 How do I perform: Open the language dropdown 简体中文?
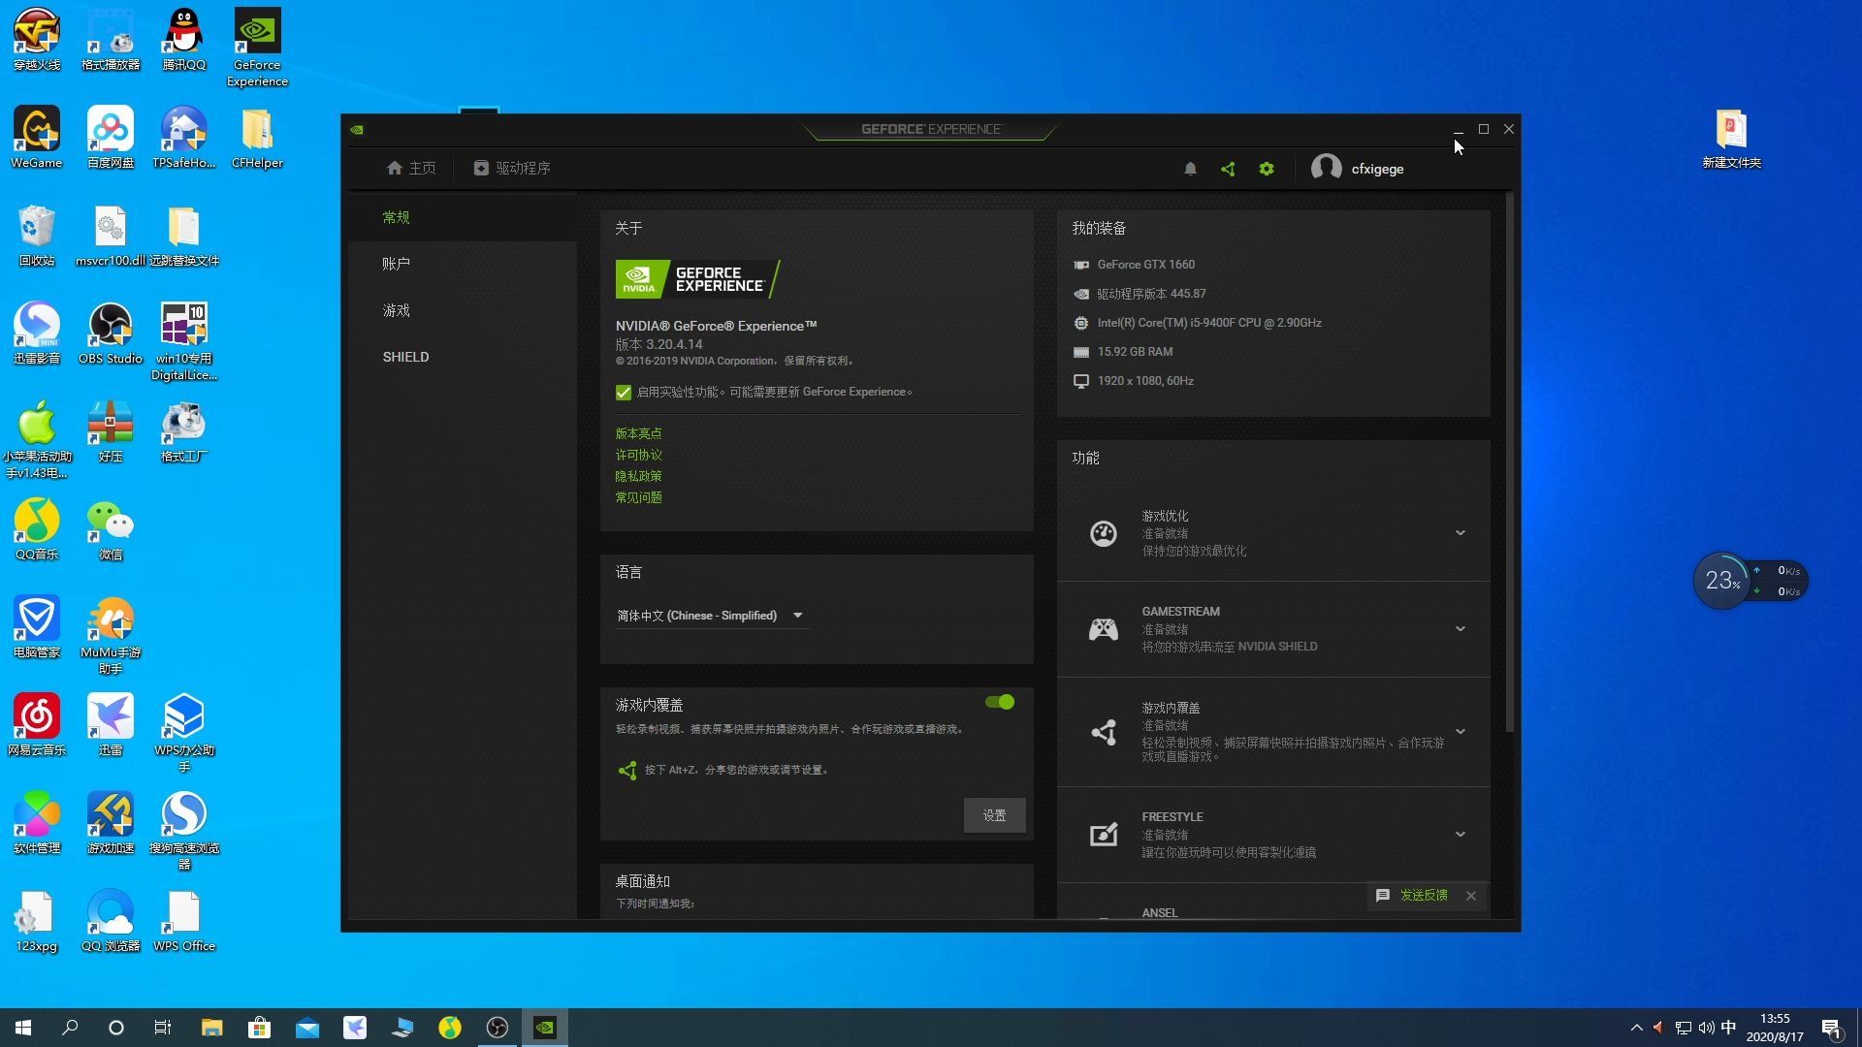(x=711, y=616)
